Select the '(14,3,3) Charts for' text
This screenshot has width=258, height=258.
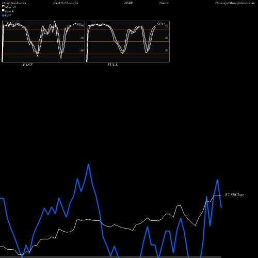pyautogui.click(x=66, y=3)
